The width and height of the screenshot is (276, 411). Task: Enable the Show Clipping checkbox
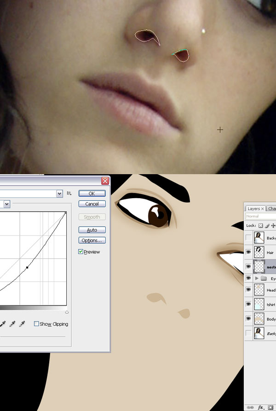(36, 324)
